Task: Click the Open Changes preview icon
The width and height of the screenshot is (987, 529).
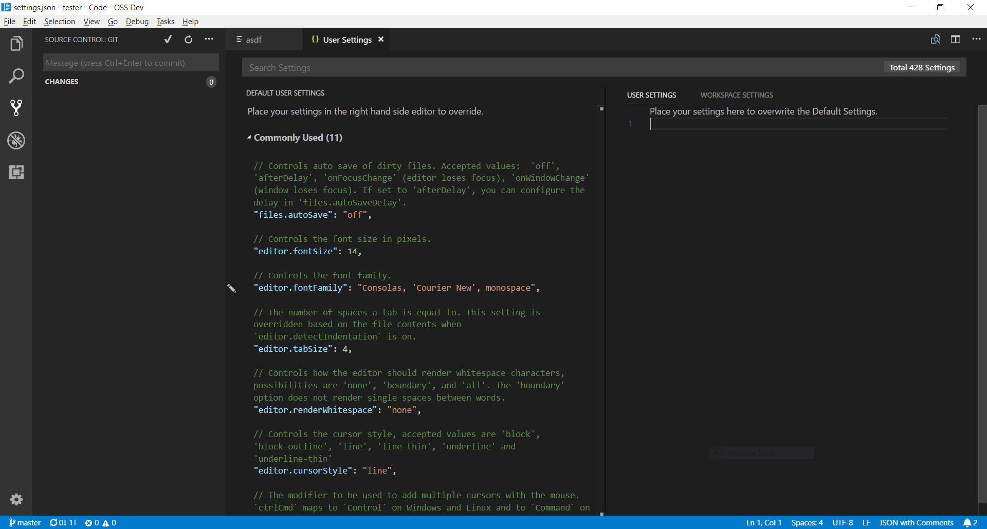Action: tap(936, 40)
